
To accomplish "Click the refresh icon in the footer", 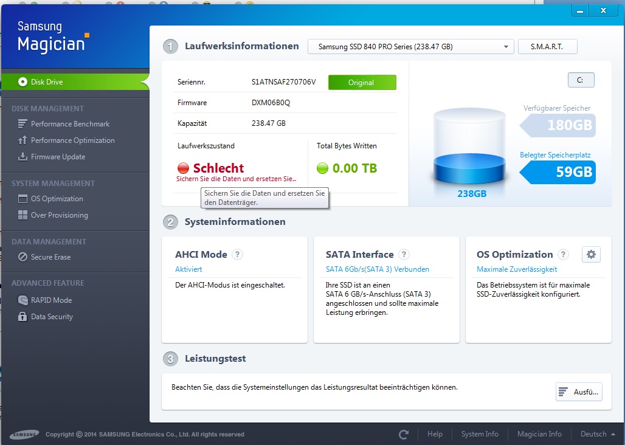I will coord(404,434).
